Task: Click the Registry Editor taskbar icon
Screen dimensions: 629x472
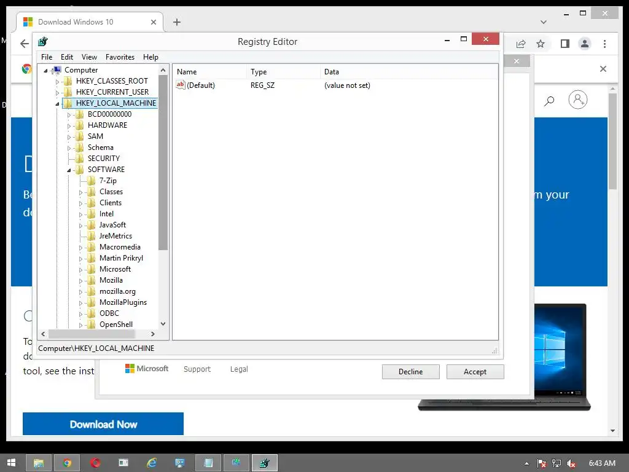Action: (264, 463)
